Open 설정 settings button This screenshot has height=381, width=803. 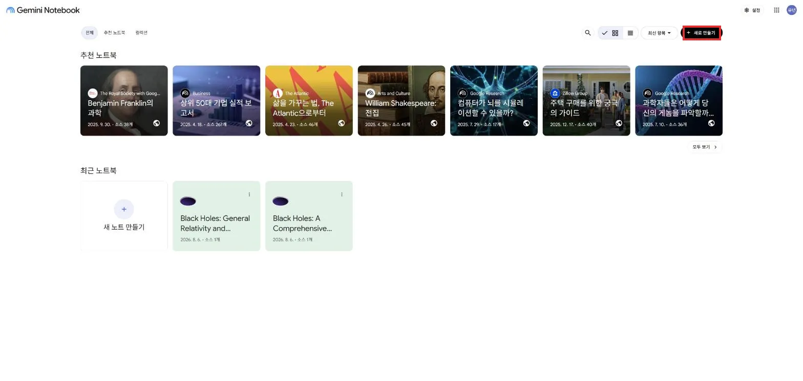[753, 10]
